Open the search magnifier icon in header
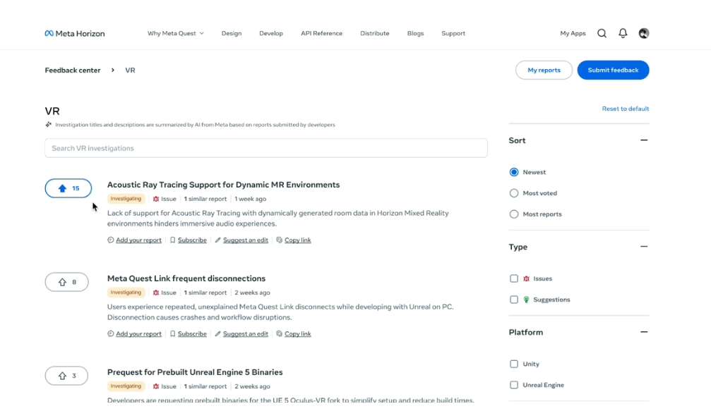The width and height of the screenshot is (711, 411). (602, 33)
